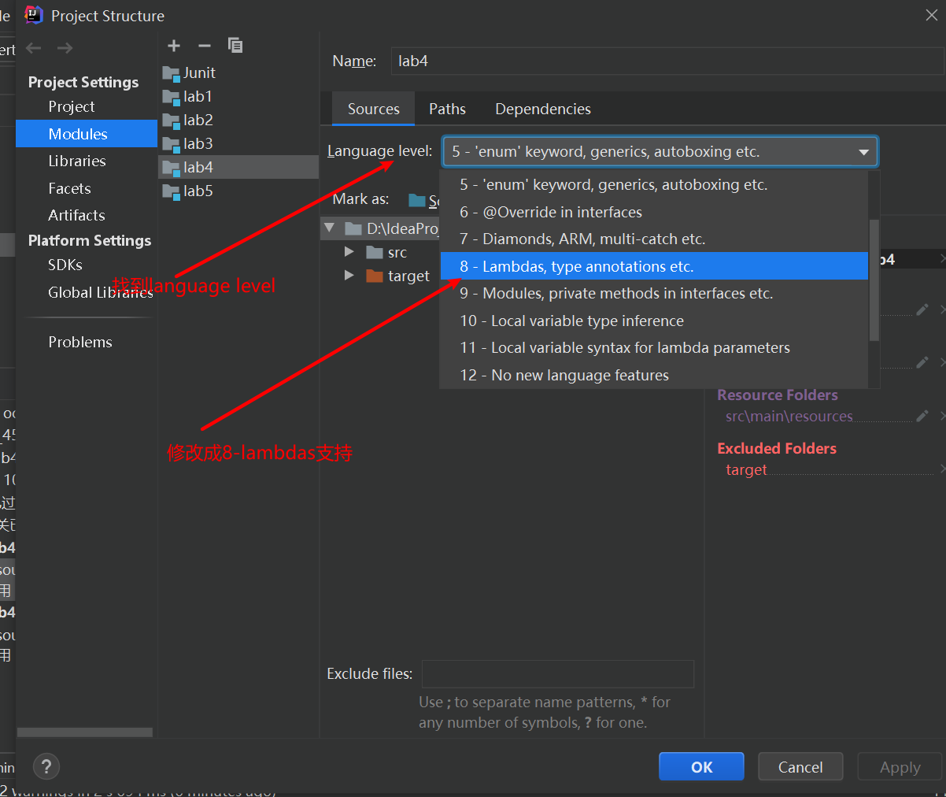Click the remove module minus icon
Screen dimensions: 946x797
click(205, 46)
